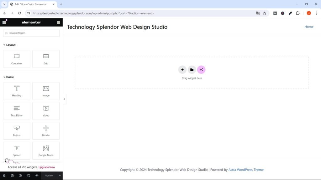Open revision history icon
This screenshot has width=321, height=180.
[20, 176]
